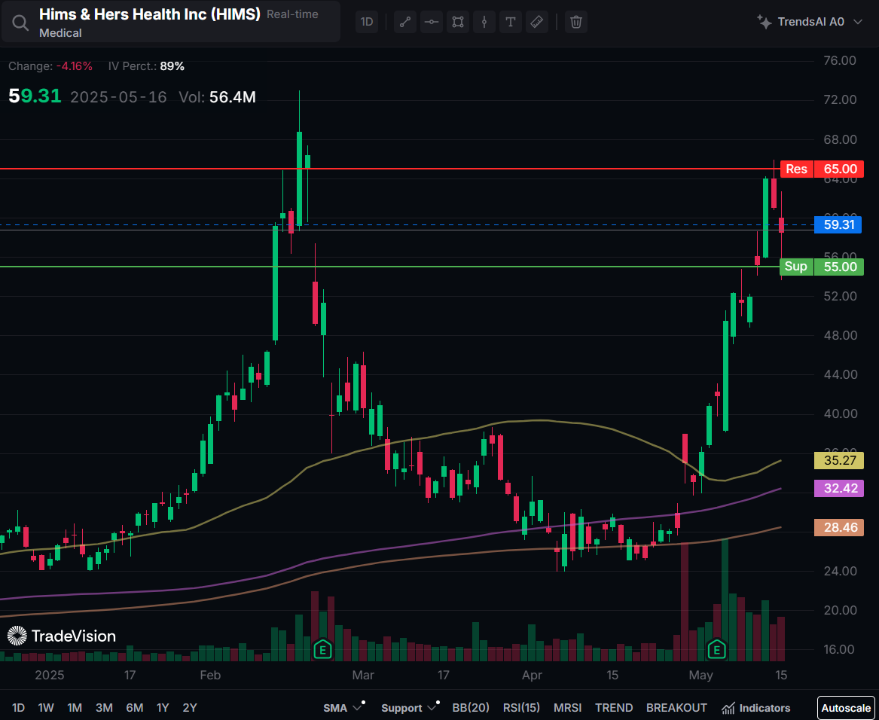
Task: Delete drawings with the trash icon
Action: (575, 22)
